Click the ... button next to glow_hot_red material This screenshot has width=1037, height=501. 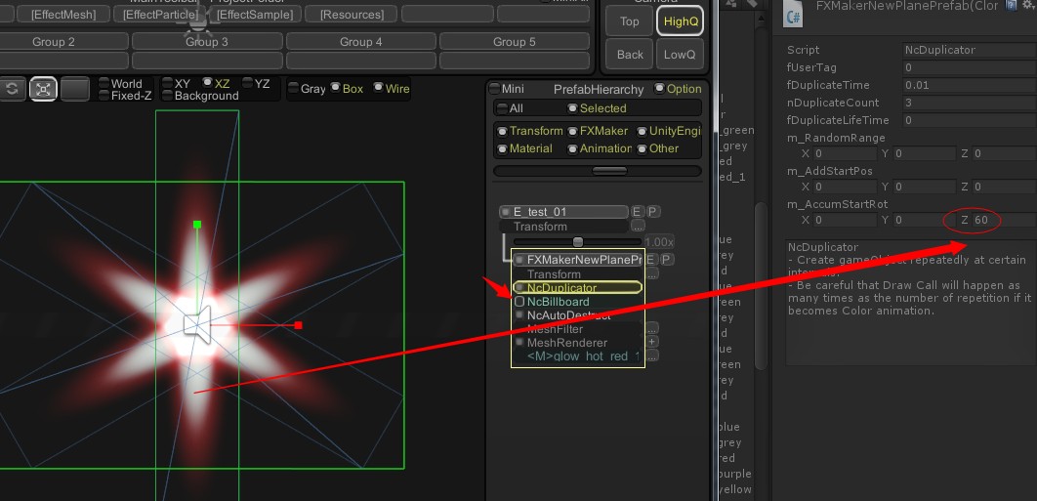pos(652,356)
